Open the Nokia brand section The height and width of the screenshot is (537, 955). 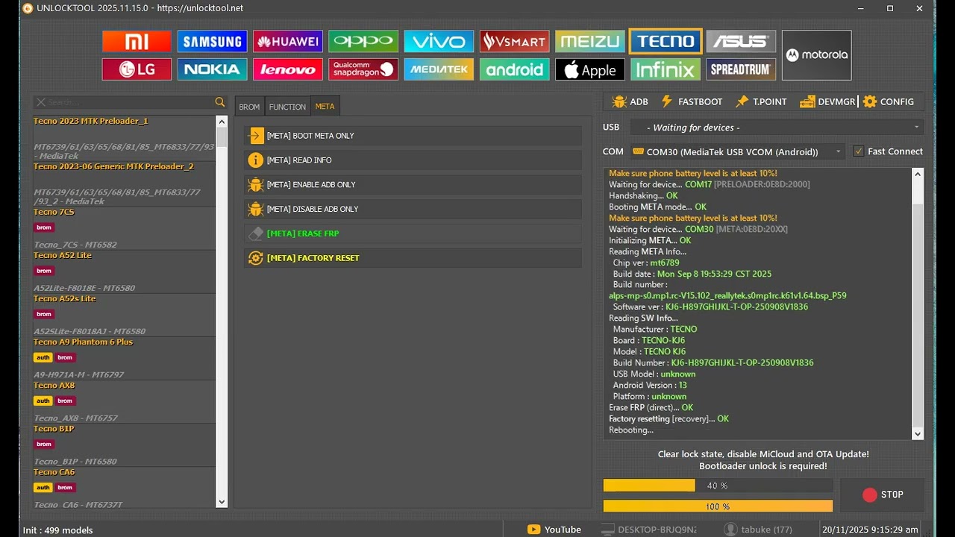point(212,70)
